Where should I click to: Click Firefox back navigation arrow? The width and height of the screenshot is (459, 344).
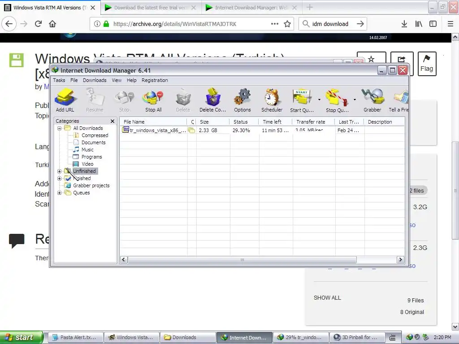(9, 24)
